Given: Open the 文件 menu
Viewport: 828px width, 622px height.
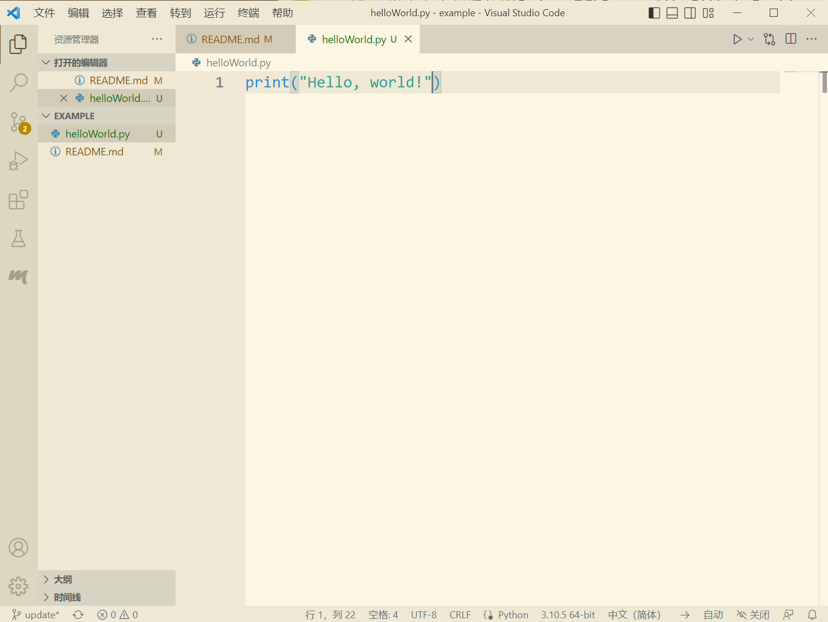Looking at the screenshot, I should tap(44, 13).
